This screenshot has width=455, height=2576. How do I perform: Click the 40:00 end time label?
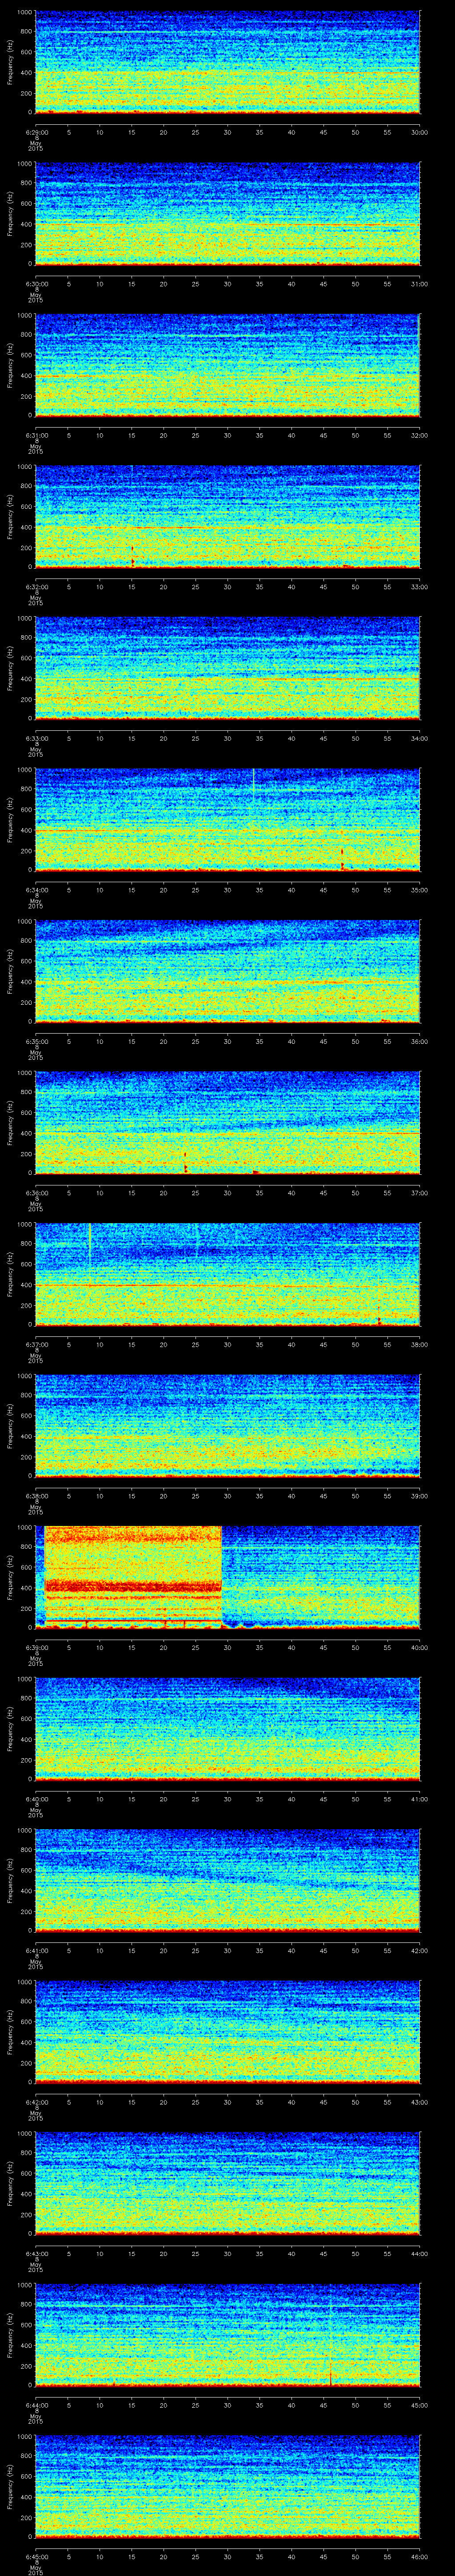[x=420, y=1647]
